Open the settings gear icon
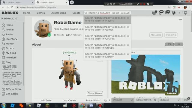Viewport: 192px width, 108px height. point(185,13)
